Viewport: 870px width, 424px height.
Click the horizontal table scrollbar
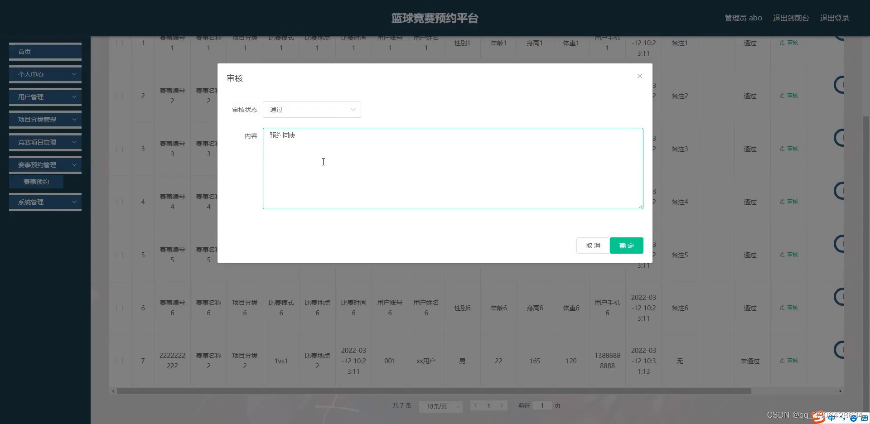tap(434, 391)
